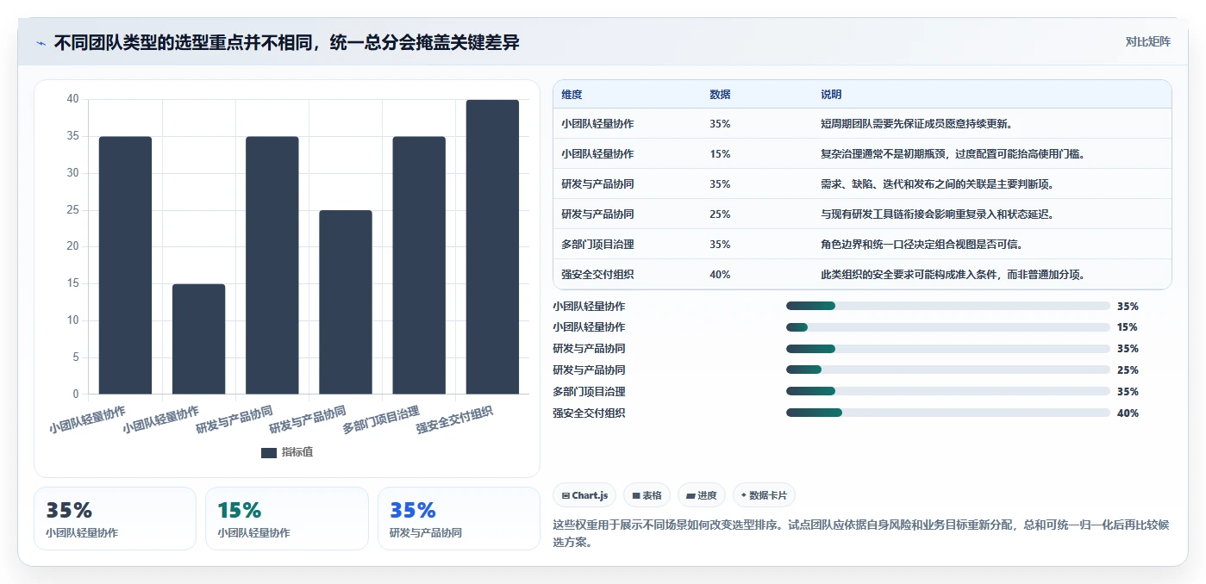Click the footer paragraph starting '这些权重用于展示'
Viewport: 1206px width, 584px height.
(x=860, y=533)
